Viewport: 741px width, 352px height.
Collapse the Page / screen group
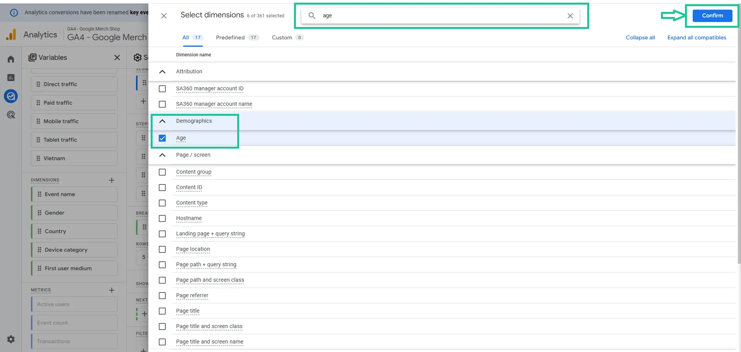tap(162, 155)
